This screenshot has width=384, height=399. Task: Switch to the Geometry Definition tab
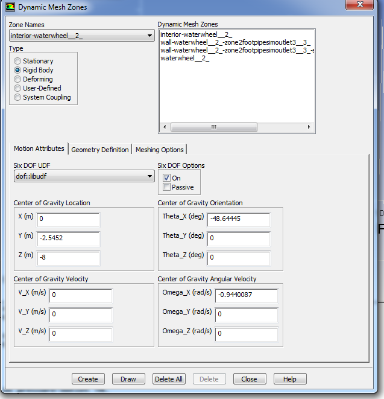click(100, 150)
